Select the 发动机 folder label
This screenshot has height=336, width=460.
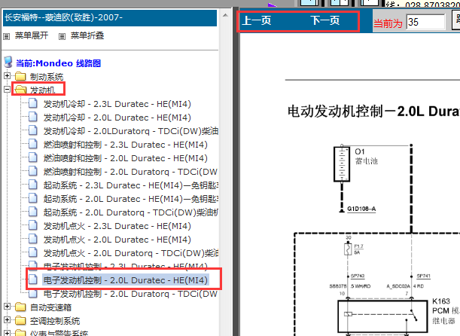tap(43, 90)
